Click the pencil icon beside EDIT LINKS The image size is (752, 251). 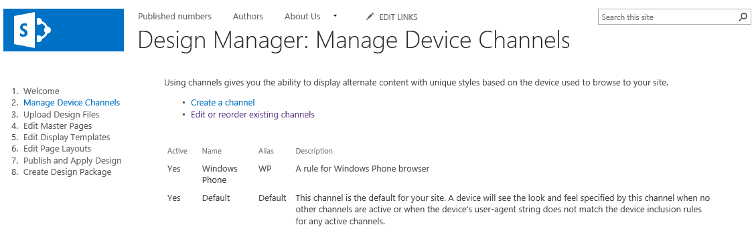[x=369, y=17]
